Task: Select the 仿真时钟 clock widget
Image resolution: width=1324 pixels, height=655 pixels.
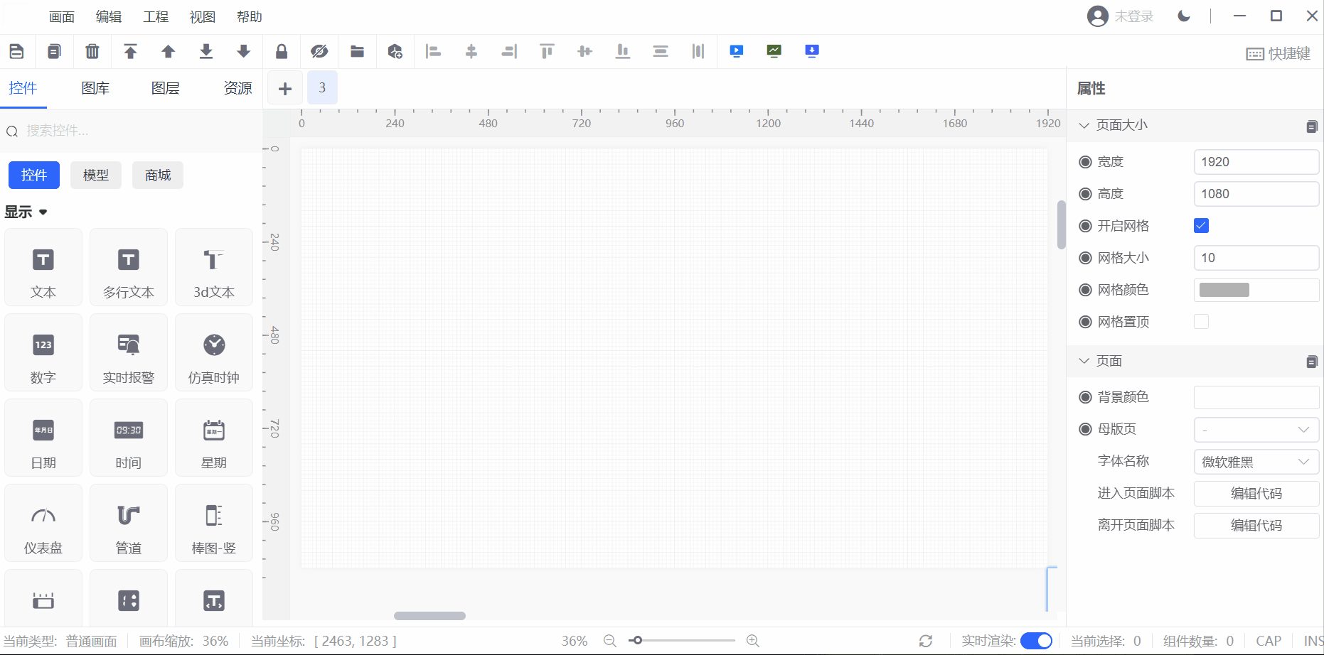Action: [x=214, y=352]
